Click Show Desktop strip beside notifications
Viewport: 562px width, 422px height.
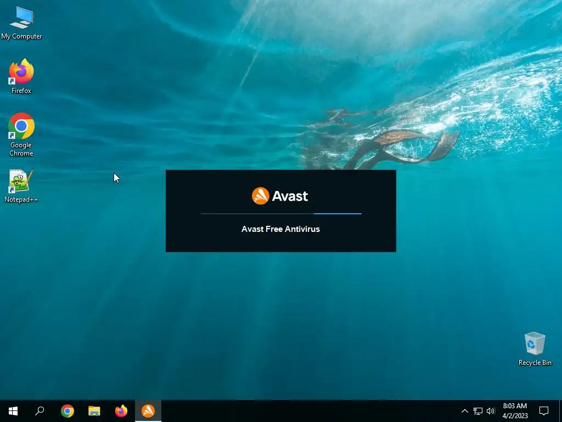[560, 411]
